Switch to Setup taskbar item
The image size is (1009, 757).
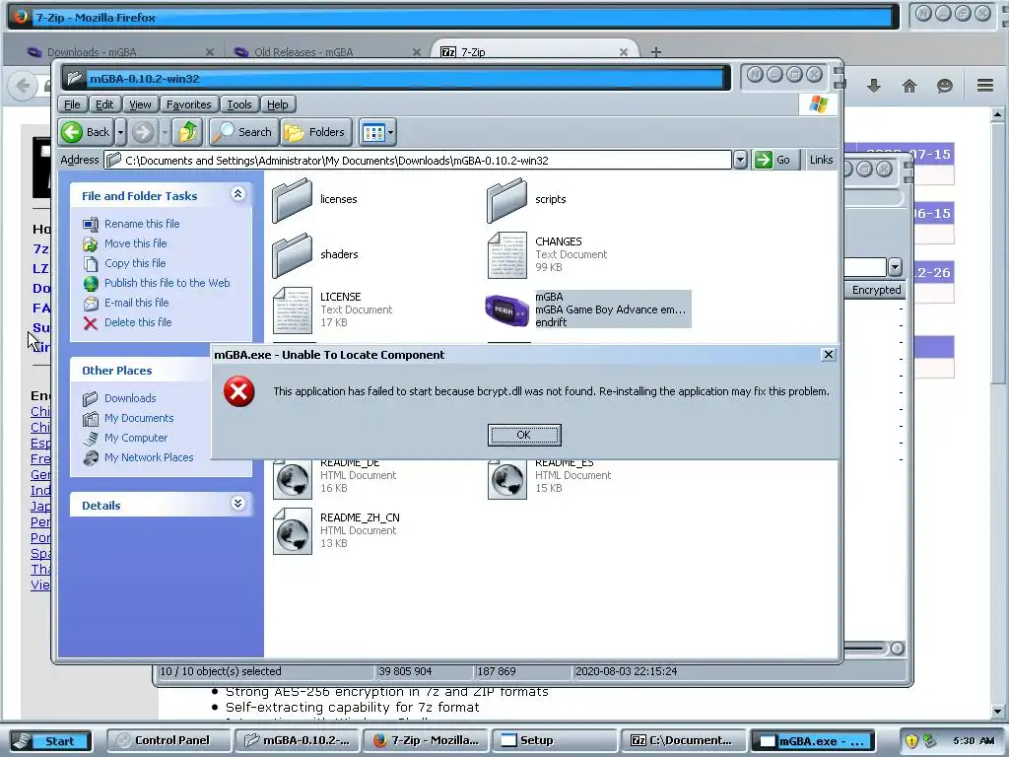(554, 740)
